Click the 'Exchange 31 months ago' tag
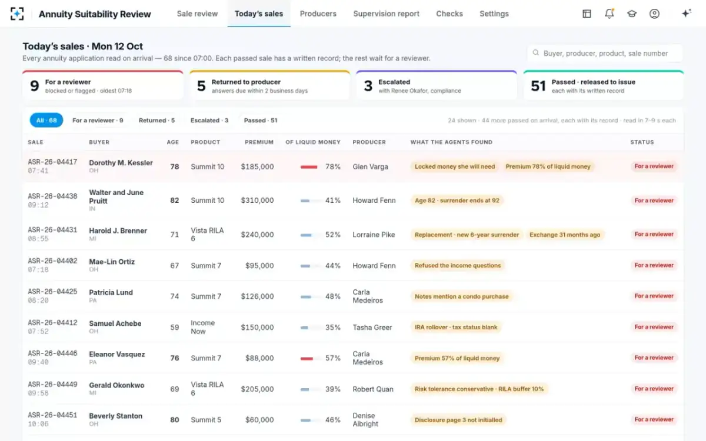The width and height of the screenshot is (706, 441). pos(565,235)
